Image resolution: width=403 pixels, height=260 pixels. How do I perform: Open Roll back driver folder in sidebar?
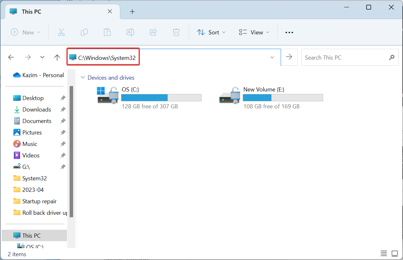click(40, 213)
